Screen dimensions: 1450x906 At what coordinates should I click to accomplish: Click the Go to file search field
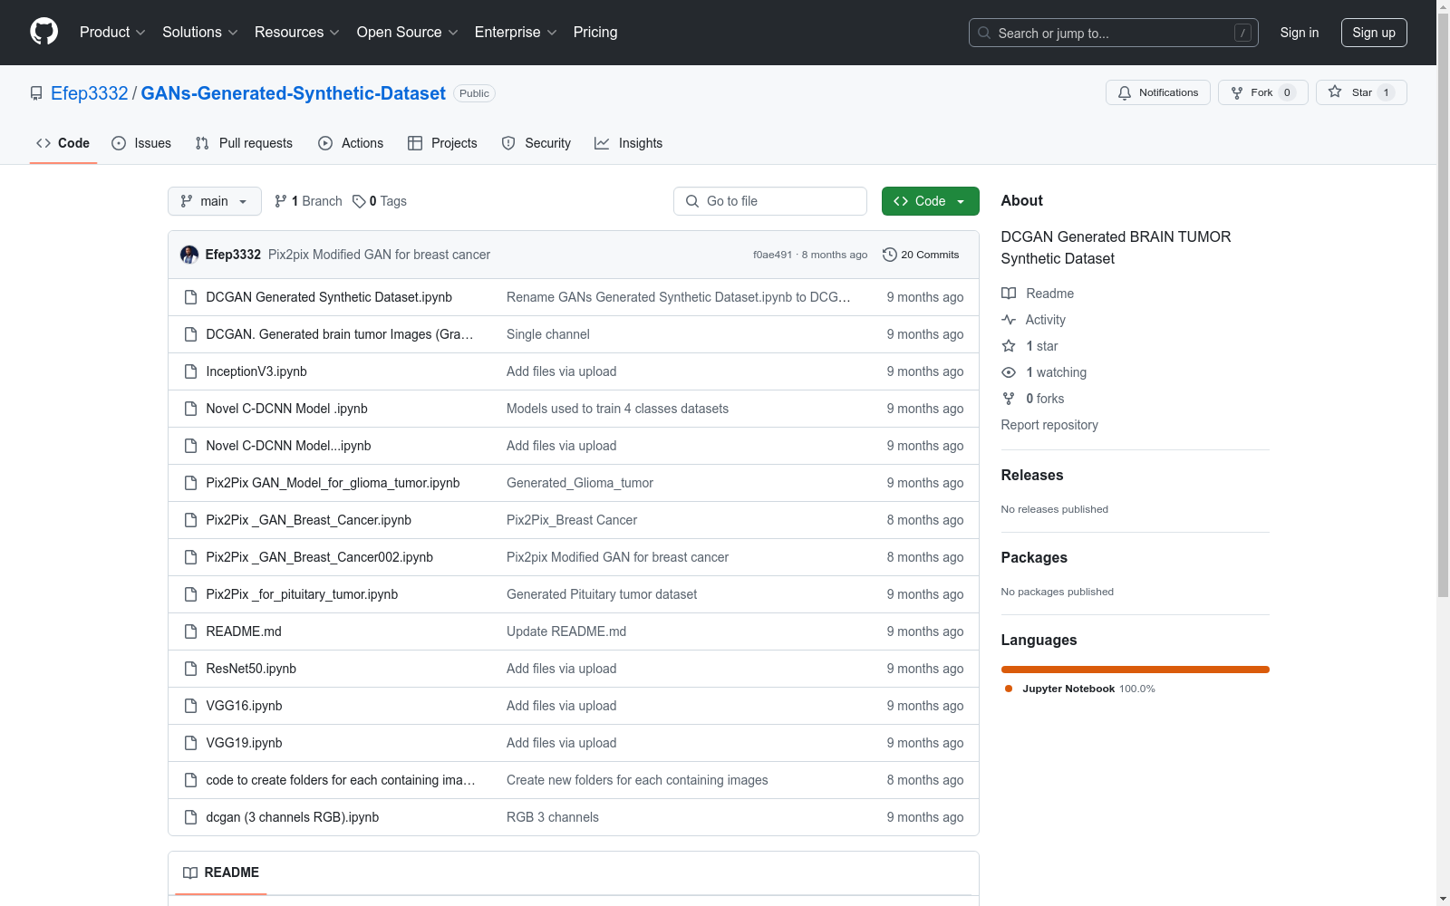[x=770, y=201]
